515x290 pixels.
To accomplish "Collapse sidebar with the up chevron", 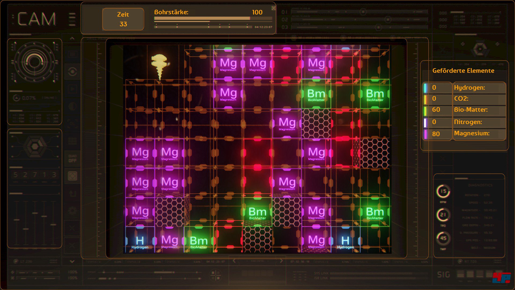I will 72,39.
